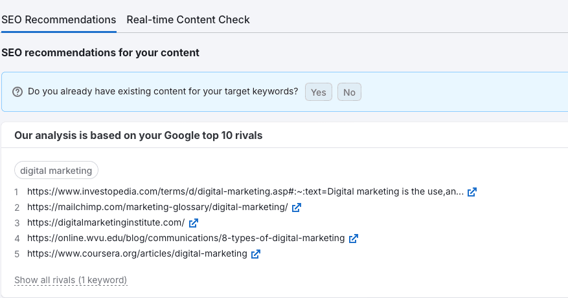568x298 pixels.
Task: Answer Yes to existing content question
Action: 319,92
